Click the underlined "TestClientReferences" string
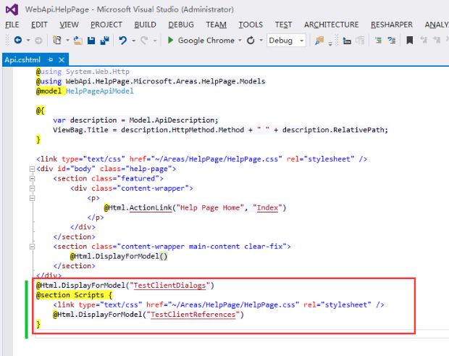This screenshot has width=449, height=356. [193, 315]
